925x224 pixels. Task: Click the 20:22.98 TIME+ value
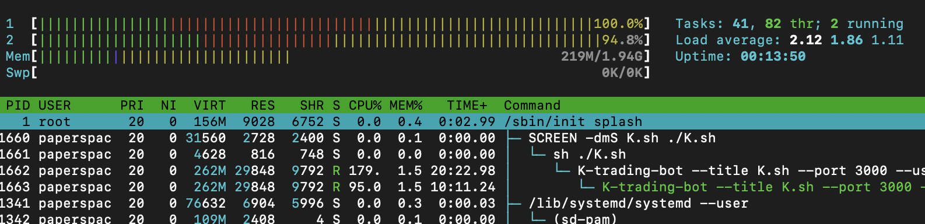[x=463, y=171]
